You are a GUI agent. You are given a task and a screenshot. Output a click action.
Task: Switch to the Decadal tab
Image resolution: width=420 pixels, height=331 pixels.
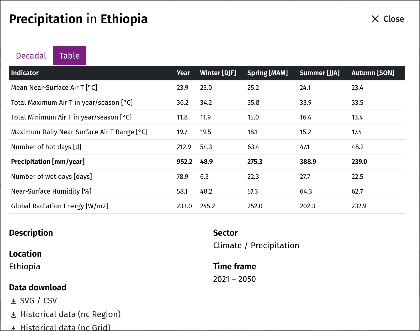pyautogui.click(x=31, y=56)
